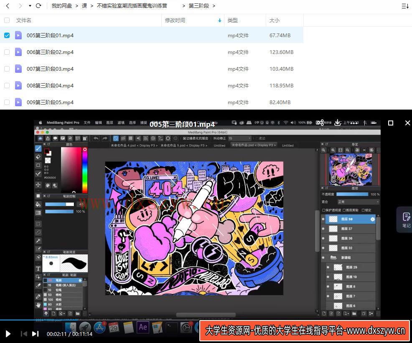Toggle player fullscreen with the square icon
This screenshot has height=343, width=412.
(391, 123)
